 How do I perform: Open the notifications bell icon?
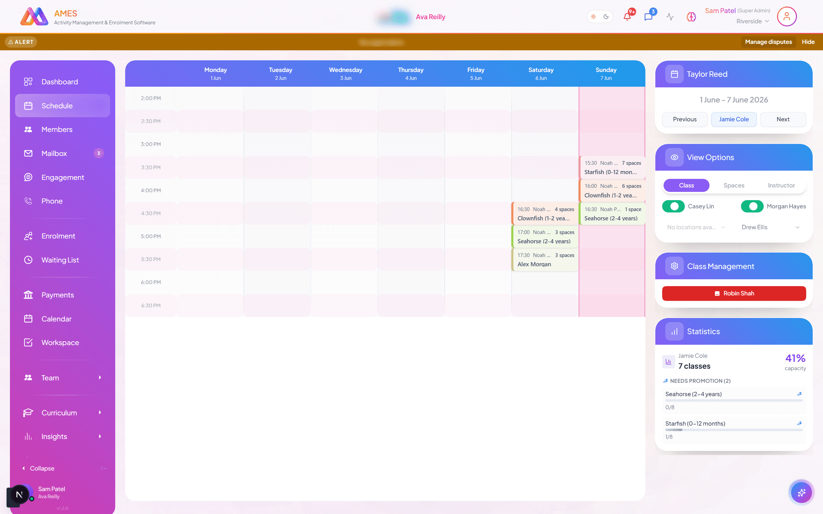pyautogui.click(x=627, y=16)
